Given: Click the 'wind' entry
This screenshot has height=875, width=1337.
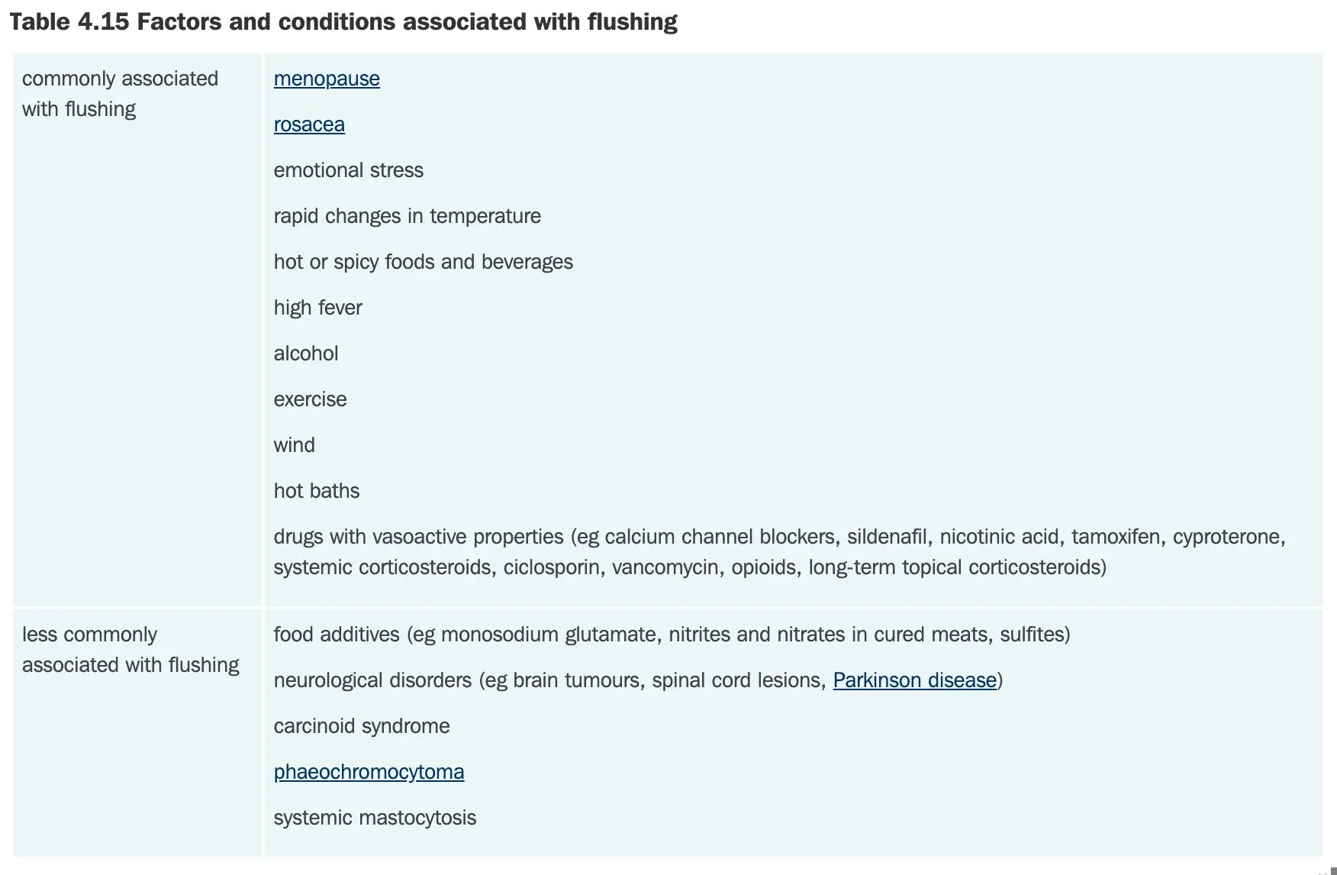Looking at the screenshot, I should pyautogui.click(x=294, y=445).
